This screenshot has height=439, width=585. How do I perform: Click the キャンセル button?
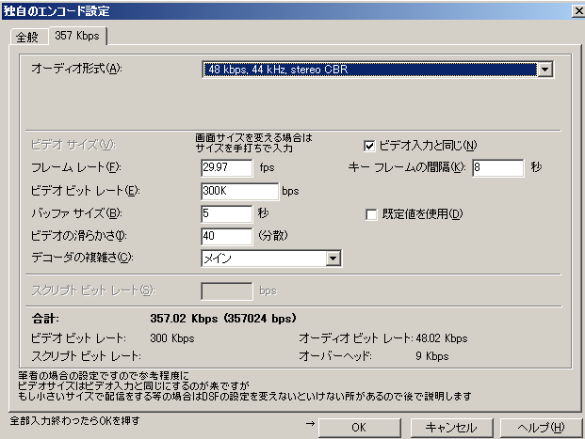pyautogui.click(x=451, y=428)
